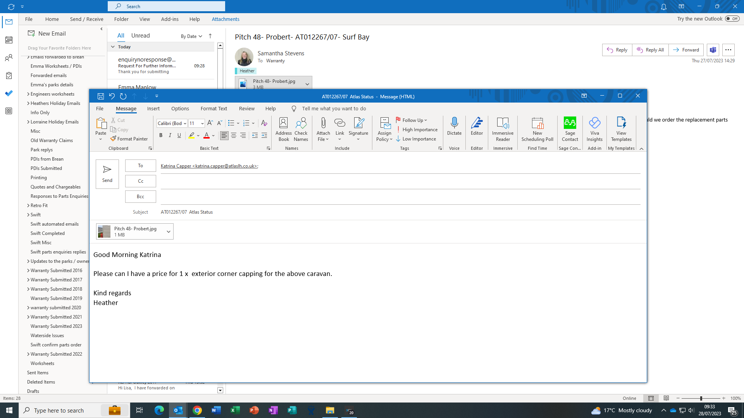Open the font size dropdown
This screenshot has height=418, width=744.
point(202,123)
